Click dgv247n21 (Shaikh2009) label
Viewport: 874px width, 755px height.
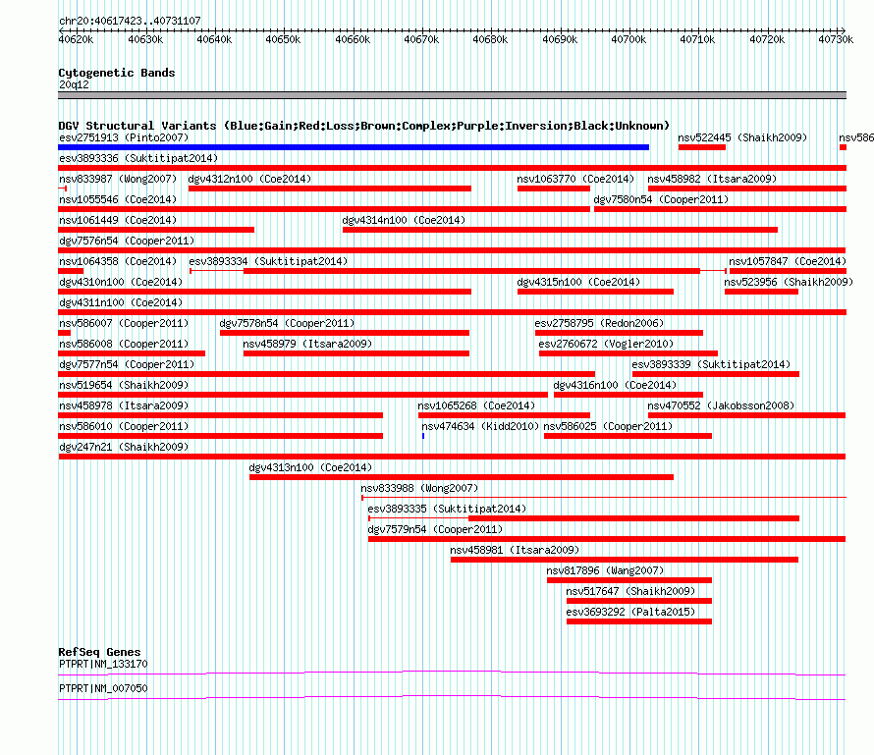tap(124, 447)
